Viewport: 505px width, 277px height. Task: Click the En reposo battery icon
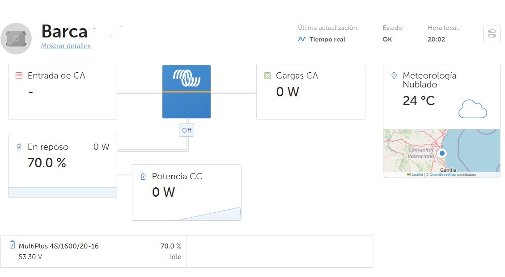coord(19,147)
